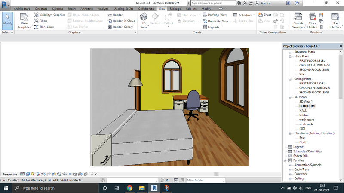Create a Drafting View
The width and height of the screenshot is (344, 193).
(x=215, y=15)
